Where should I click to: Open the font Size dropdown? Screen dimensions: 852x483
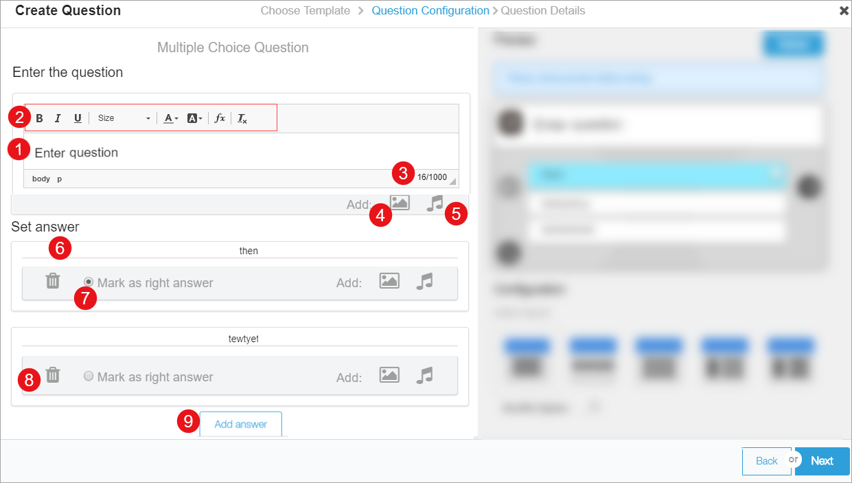(x=124, y=118)
